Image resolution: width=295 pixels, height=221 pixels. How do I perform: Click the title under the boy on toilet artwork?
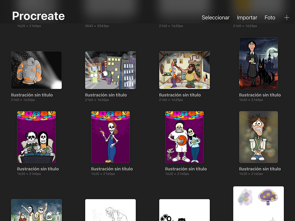coord(260,169)
